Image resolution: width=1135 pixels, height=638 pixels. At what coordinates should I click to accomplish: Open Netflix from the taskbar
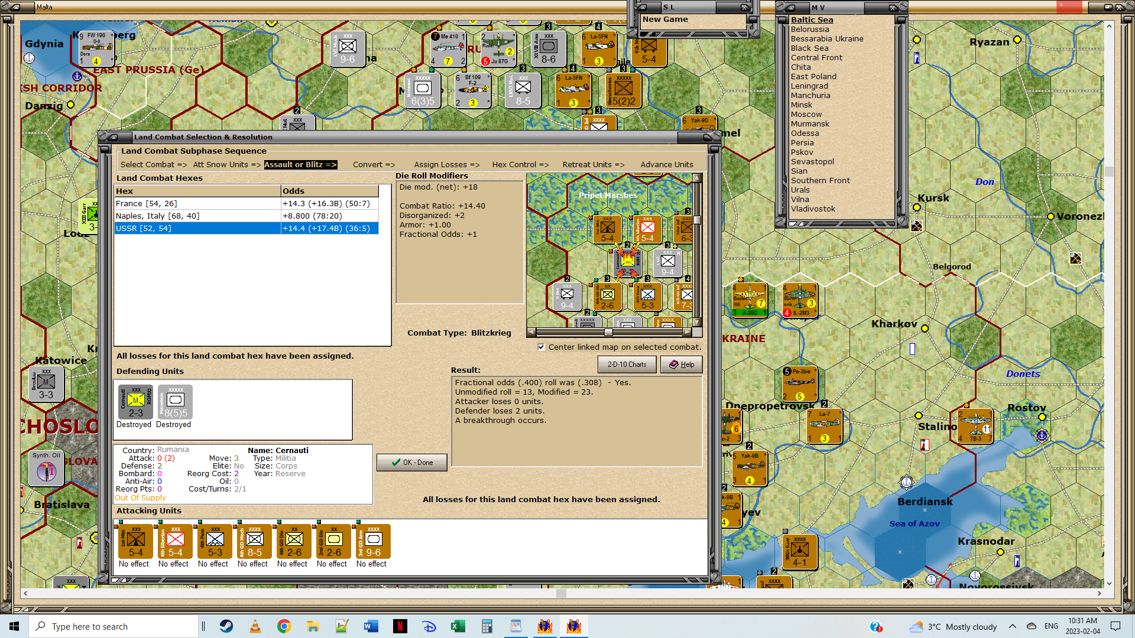tap(400, 626)
